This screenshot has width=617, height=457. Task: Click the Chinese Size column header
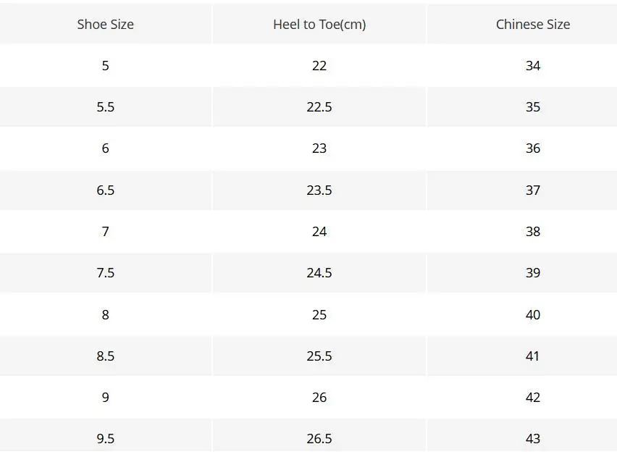click(x=533, y=25)
